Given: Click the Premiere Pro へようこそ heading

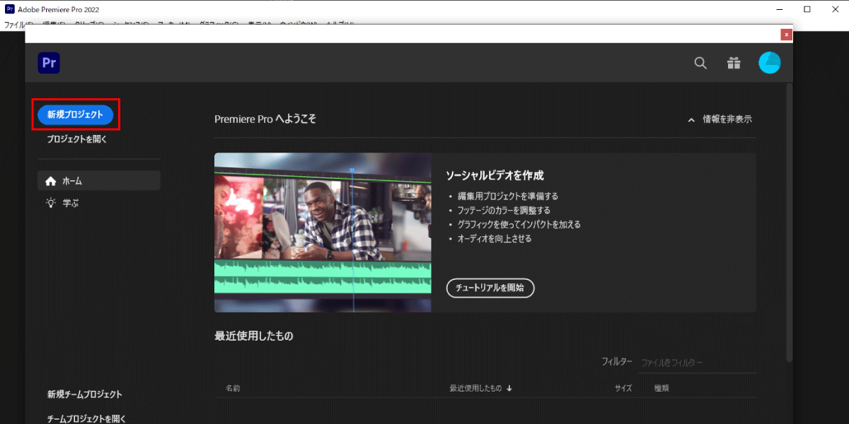Looking at the screenshot, I should tap(265, 119).
